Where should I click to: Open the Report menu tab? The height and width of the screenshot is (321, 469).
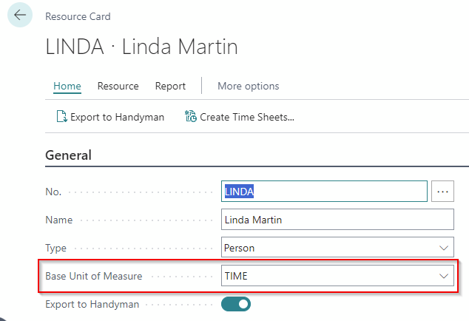point(170,86)
